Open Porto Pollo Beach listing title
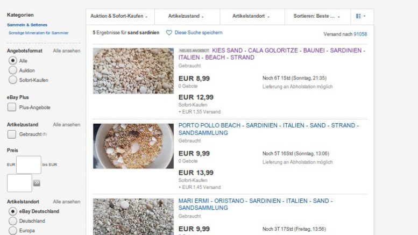The height and width of the screenshot is (235, 418). (269, 129)
